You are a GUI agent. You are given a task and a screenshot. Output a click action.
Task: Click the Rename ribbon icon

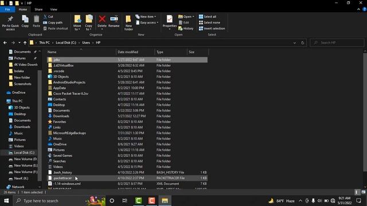(114, 22)
